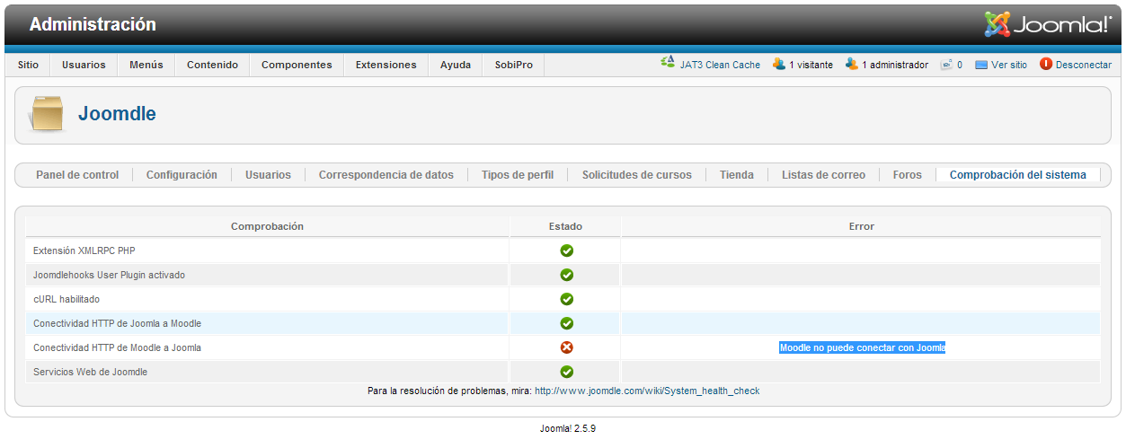Go to Panel de control tab
This screenshot has height=448, width=1126.
click(x=77, y=175)
